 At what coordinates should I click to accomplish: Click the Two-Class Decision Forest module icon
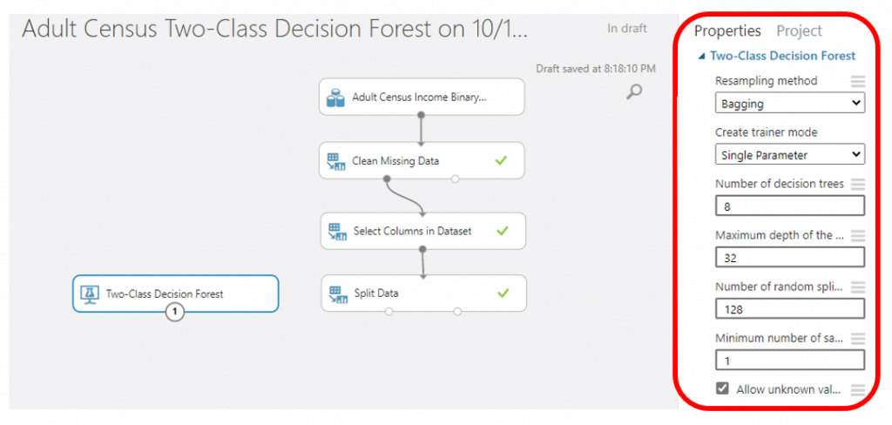(90, 293)
